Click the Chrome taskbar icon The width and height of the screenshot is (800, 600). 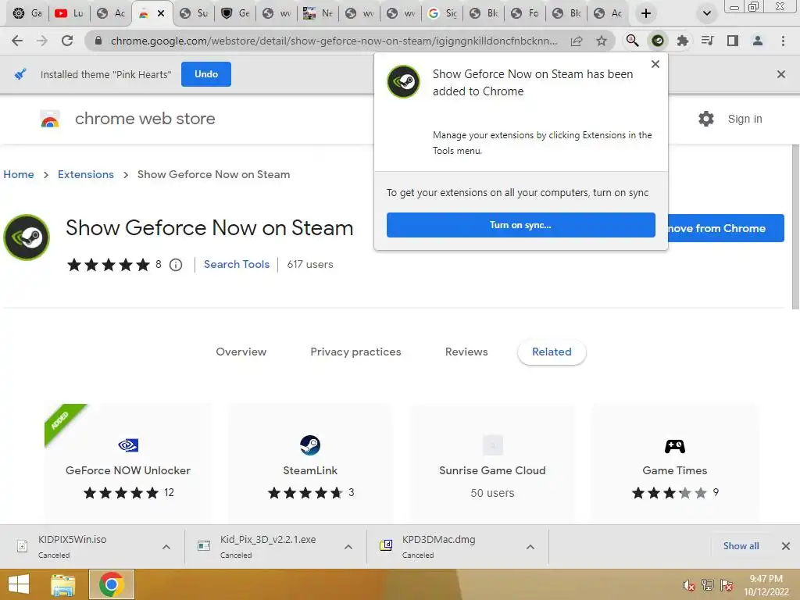click(x=112, y=584)
